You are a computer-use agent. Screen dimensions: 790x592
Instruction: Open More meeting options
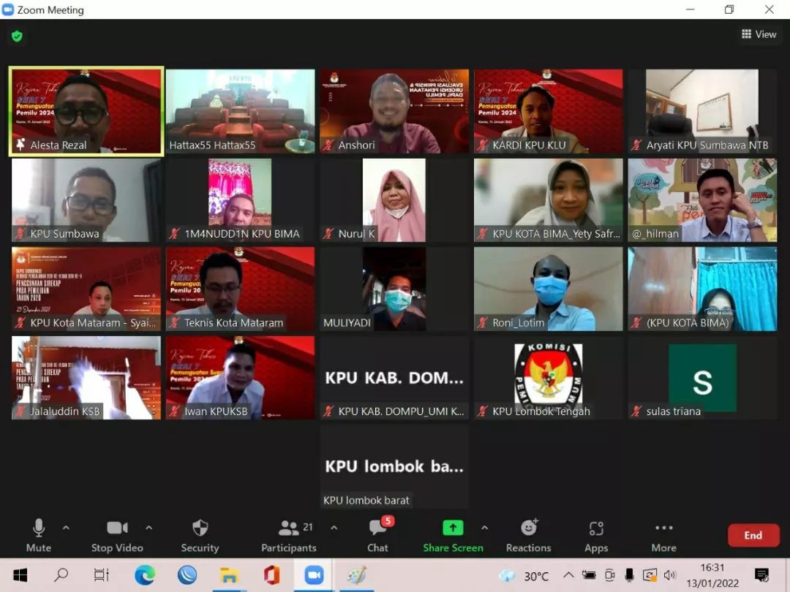[663, 535]
